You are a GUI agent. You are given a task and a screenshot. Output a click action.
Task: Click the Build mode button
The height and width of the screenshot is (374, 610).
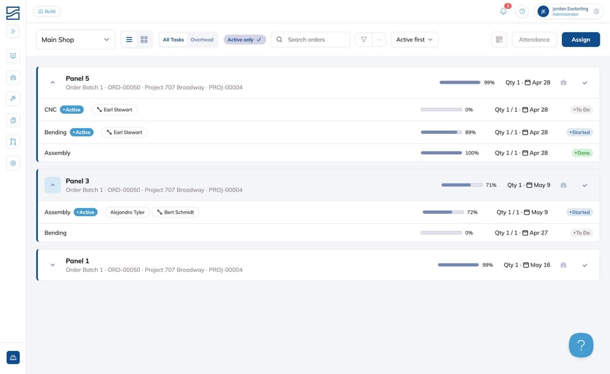pos(47,11)
